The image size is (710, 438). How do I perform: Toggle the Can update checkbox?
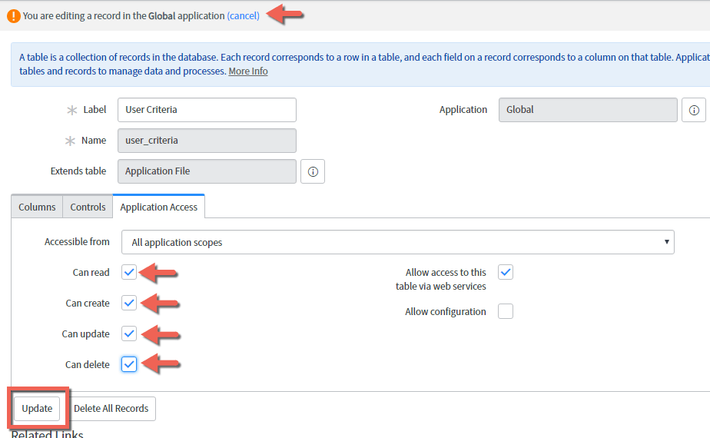(129, 333)
